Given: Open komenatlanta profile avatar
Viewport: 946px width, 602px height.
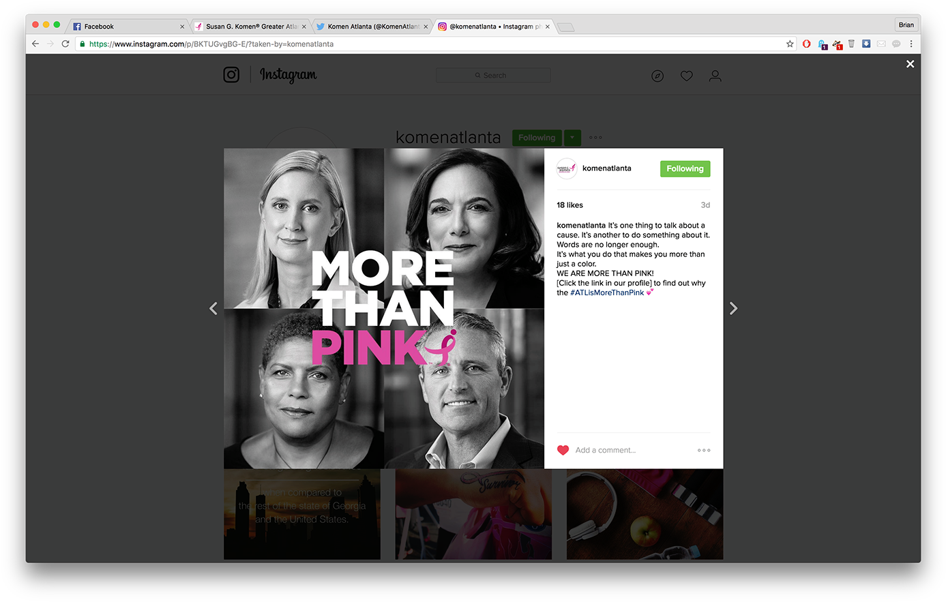Looking at the screenshot, I should [567, 168].
